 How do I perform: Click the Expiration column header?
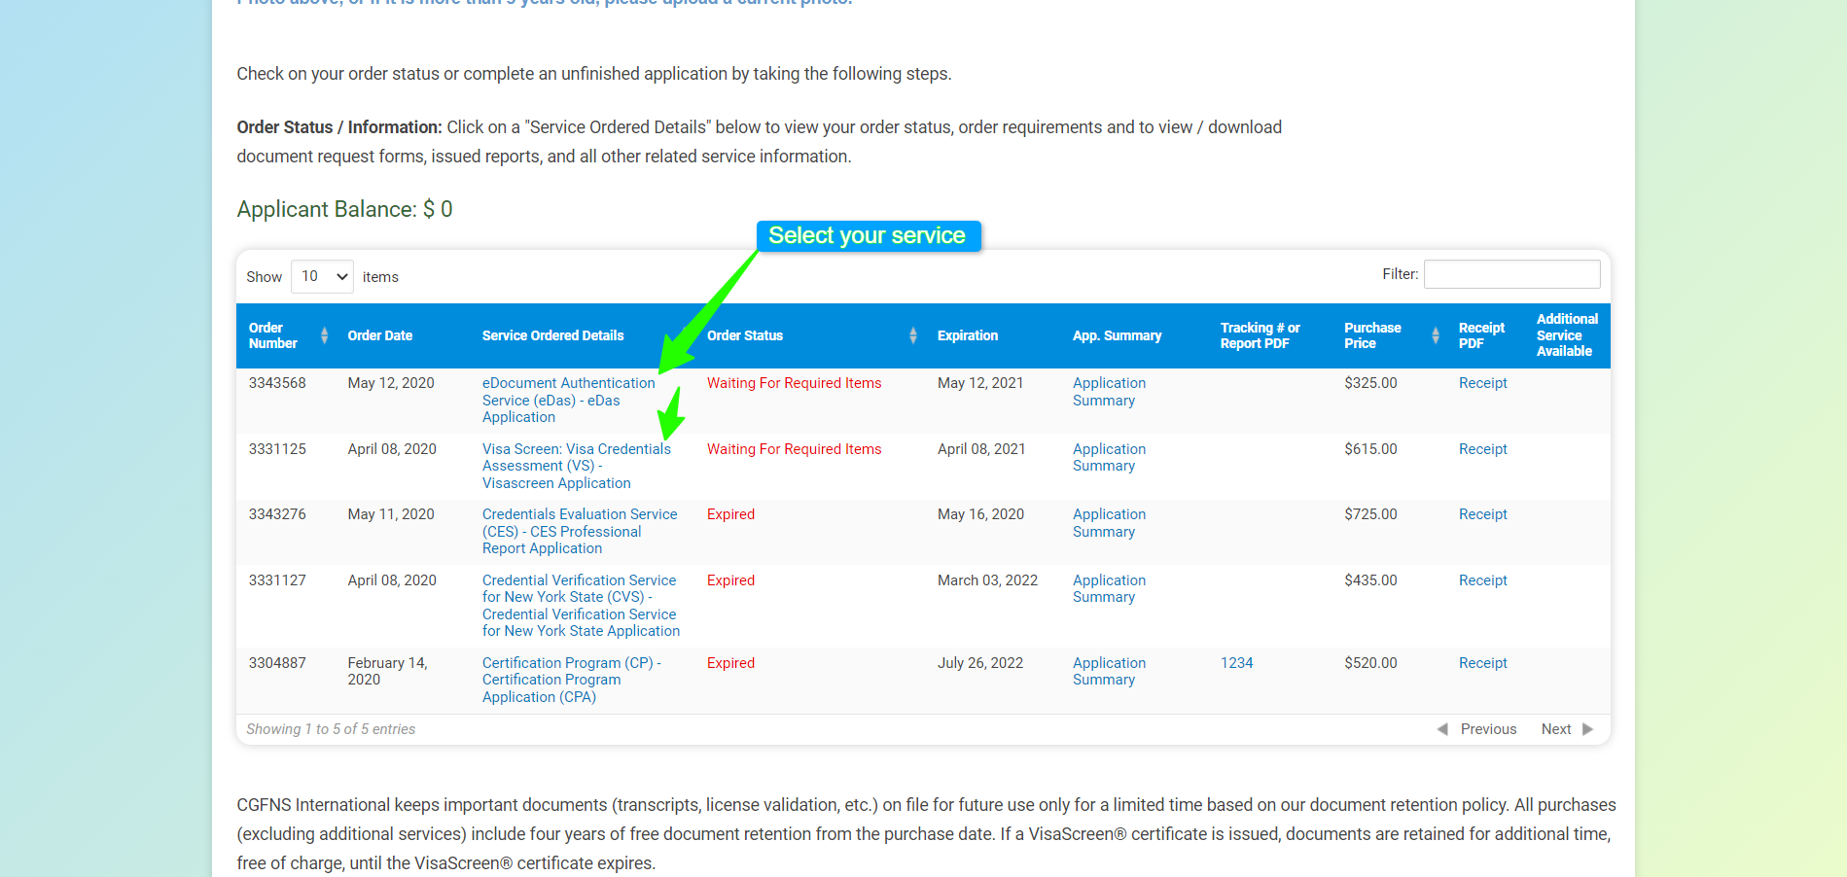click(967, 335)
